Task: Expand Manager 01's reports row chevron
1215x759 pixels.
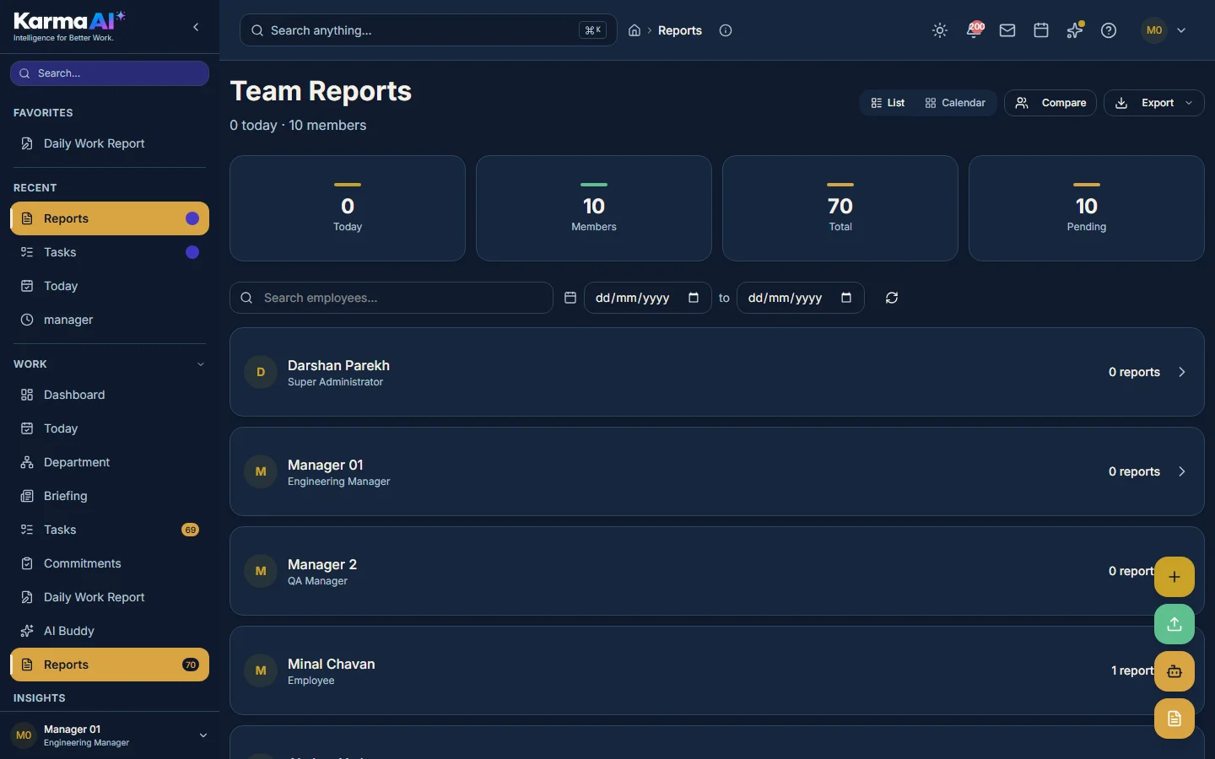Action: (x=1182, y=471)
